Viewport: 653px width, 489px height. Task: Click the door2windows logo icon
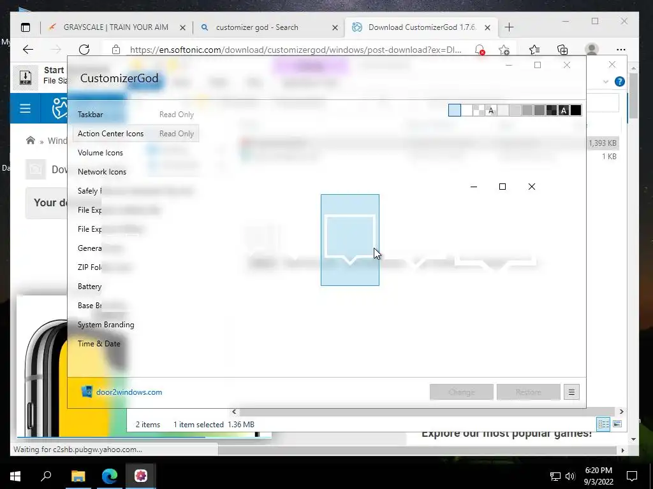87,392
